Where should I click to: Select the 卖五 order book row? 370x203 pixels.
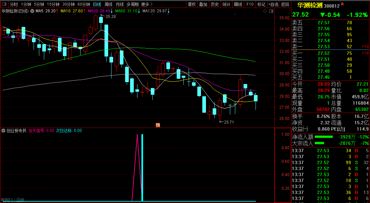click(x=331, y=23)
